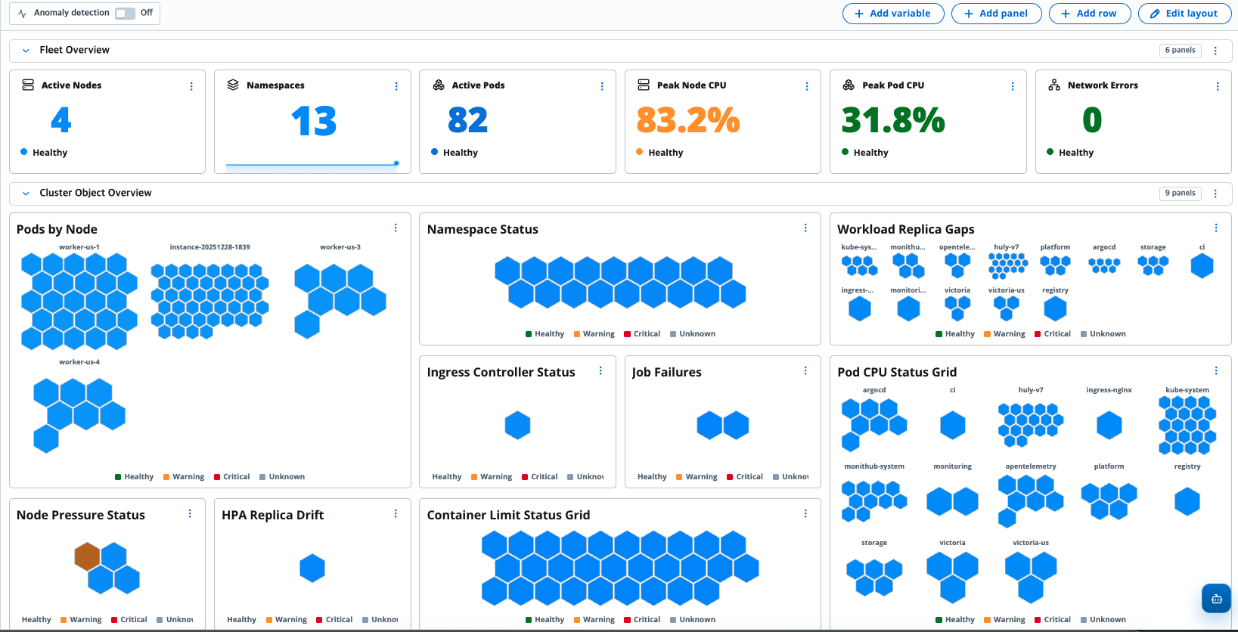Click the Active Pods cubes icon

click(x=439, y=85)
